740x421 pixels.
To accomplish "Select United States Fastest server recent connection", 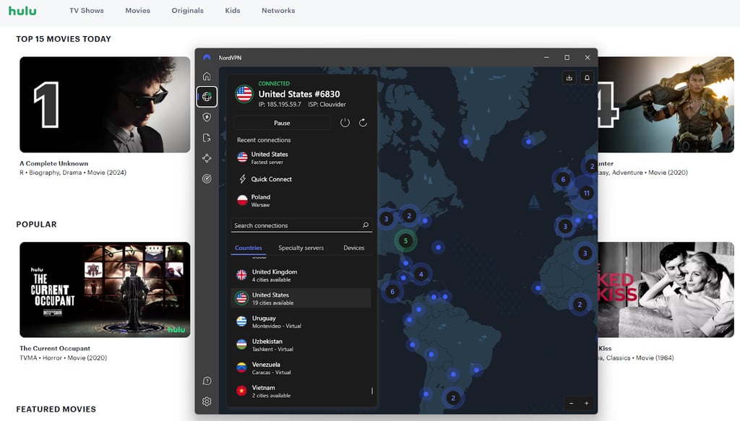I will pyautogui.click(x=302, y=157).
